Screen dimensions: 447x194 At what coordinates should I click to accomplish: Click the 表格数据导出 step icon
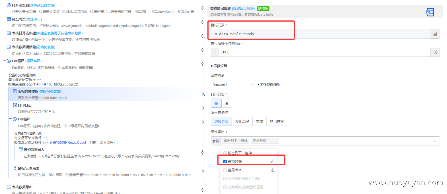9,187
